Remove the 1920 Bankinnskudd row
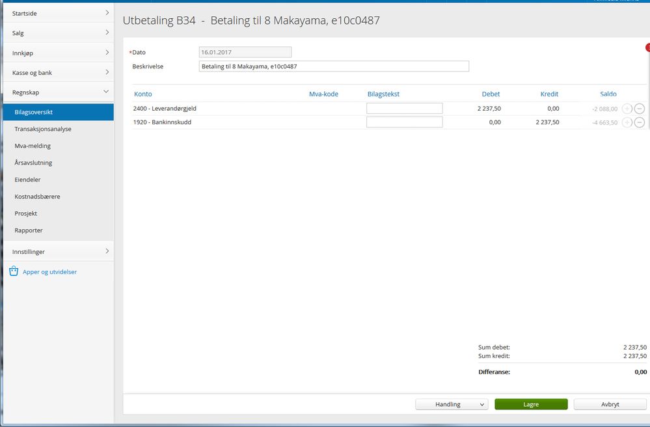Screen dimensions: 650x427 640,122
